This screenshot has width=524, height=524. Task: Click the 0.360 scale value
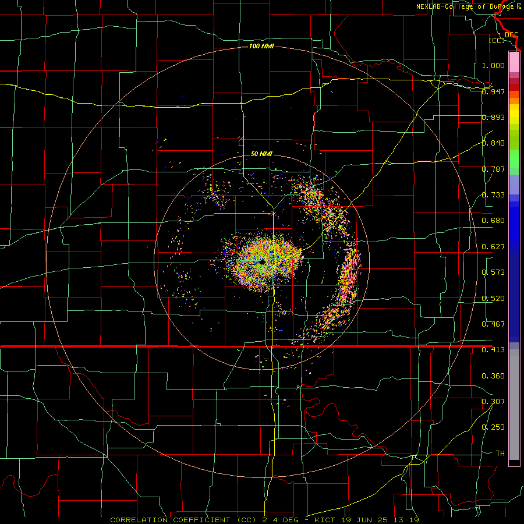[493, 376]
